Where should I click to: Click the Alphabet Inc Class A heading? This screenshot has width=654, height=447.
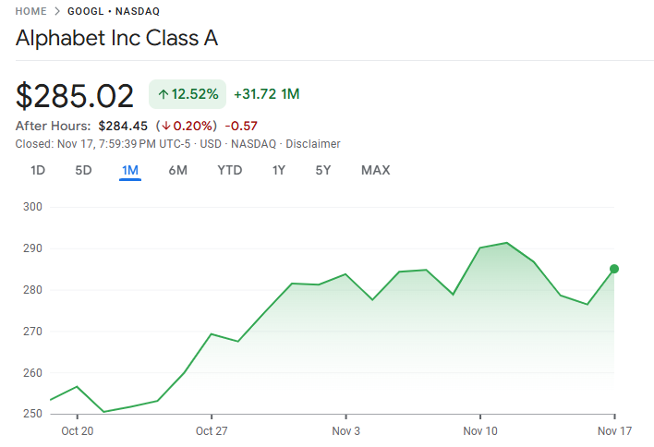click(117, 40)
